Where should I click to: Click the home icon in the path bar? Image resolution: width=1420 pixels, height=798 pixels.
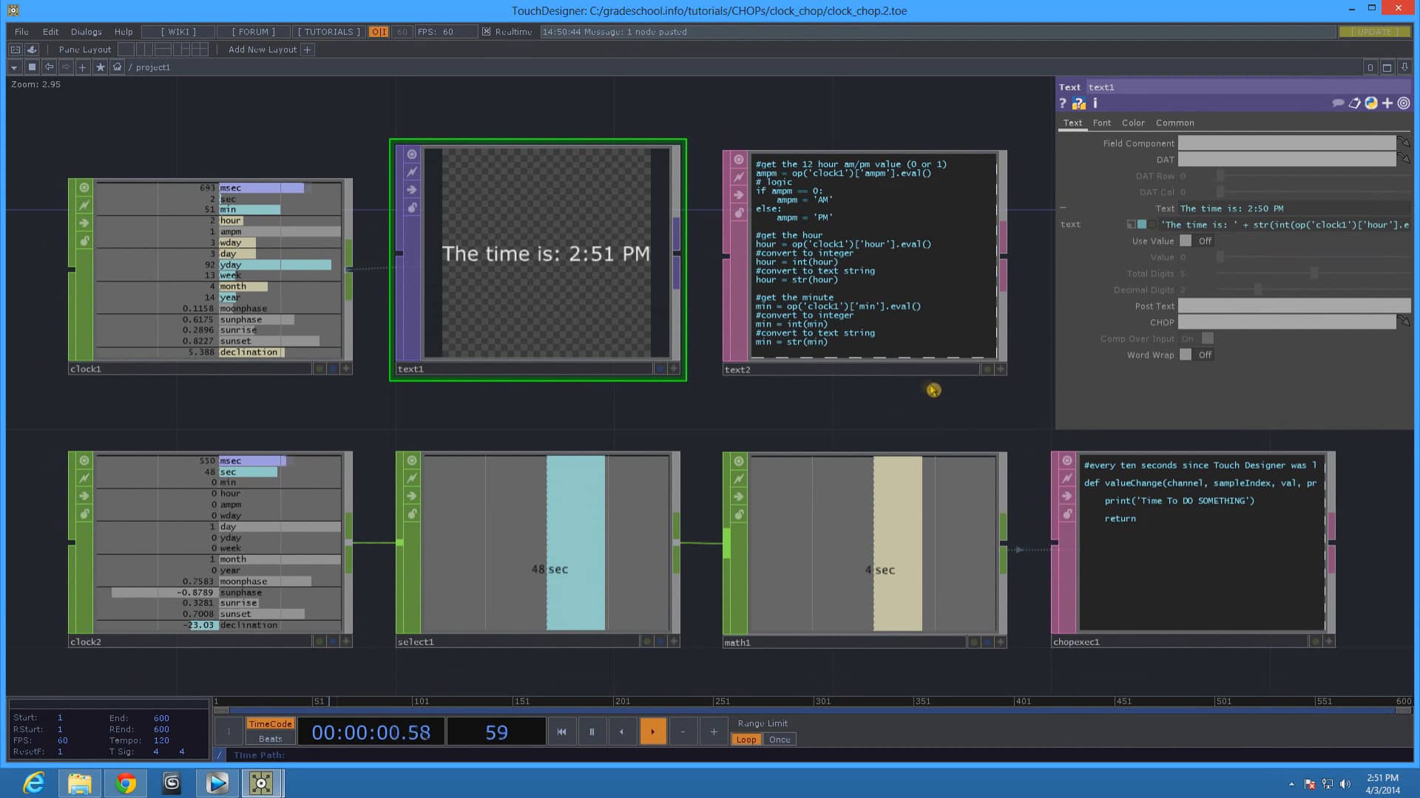pos(117,66)
